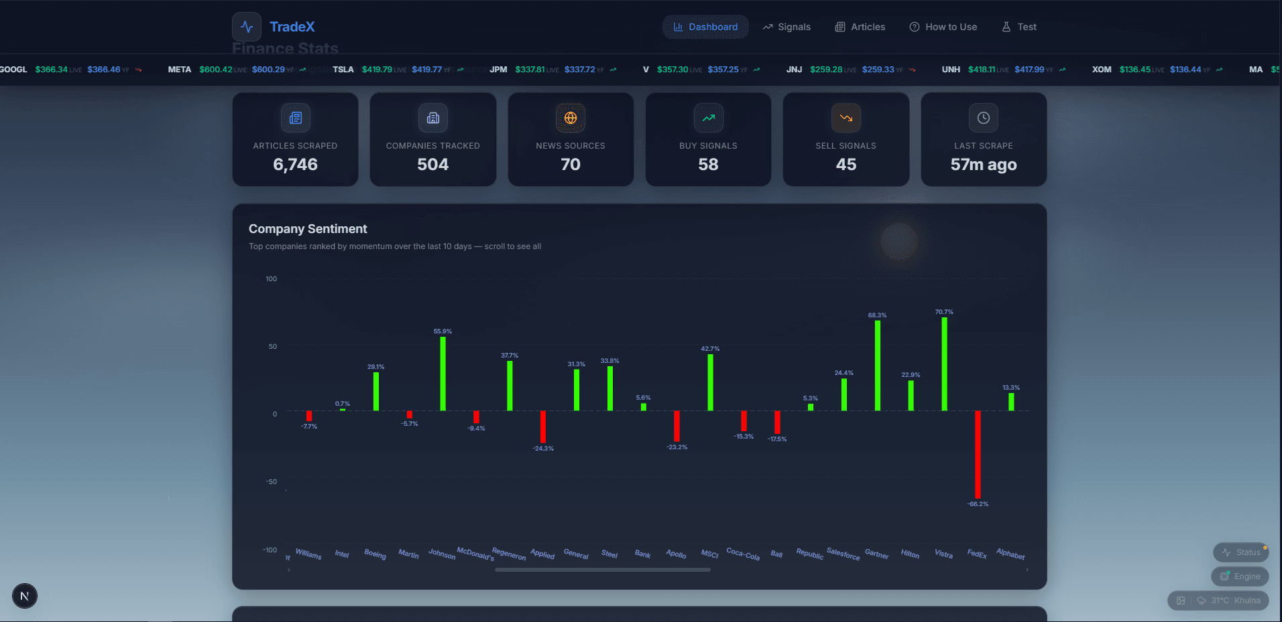The height and width of the screenshot is (622, 1282).
Task: Click the Coca-Cola axis label
Action: tap(743, 554)
